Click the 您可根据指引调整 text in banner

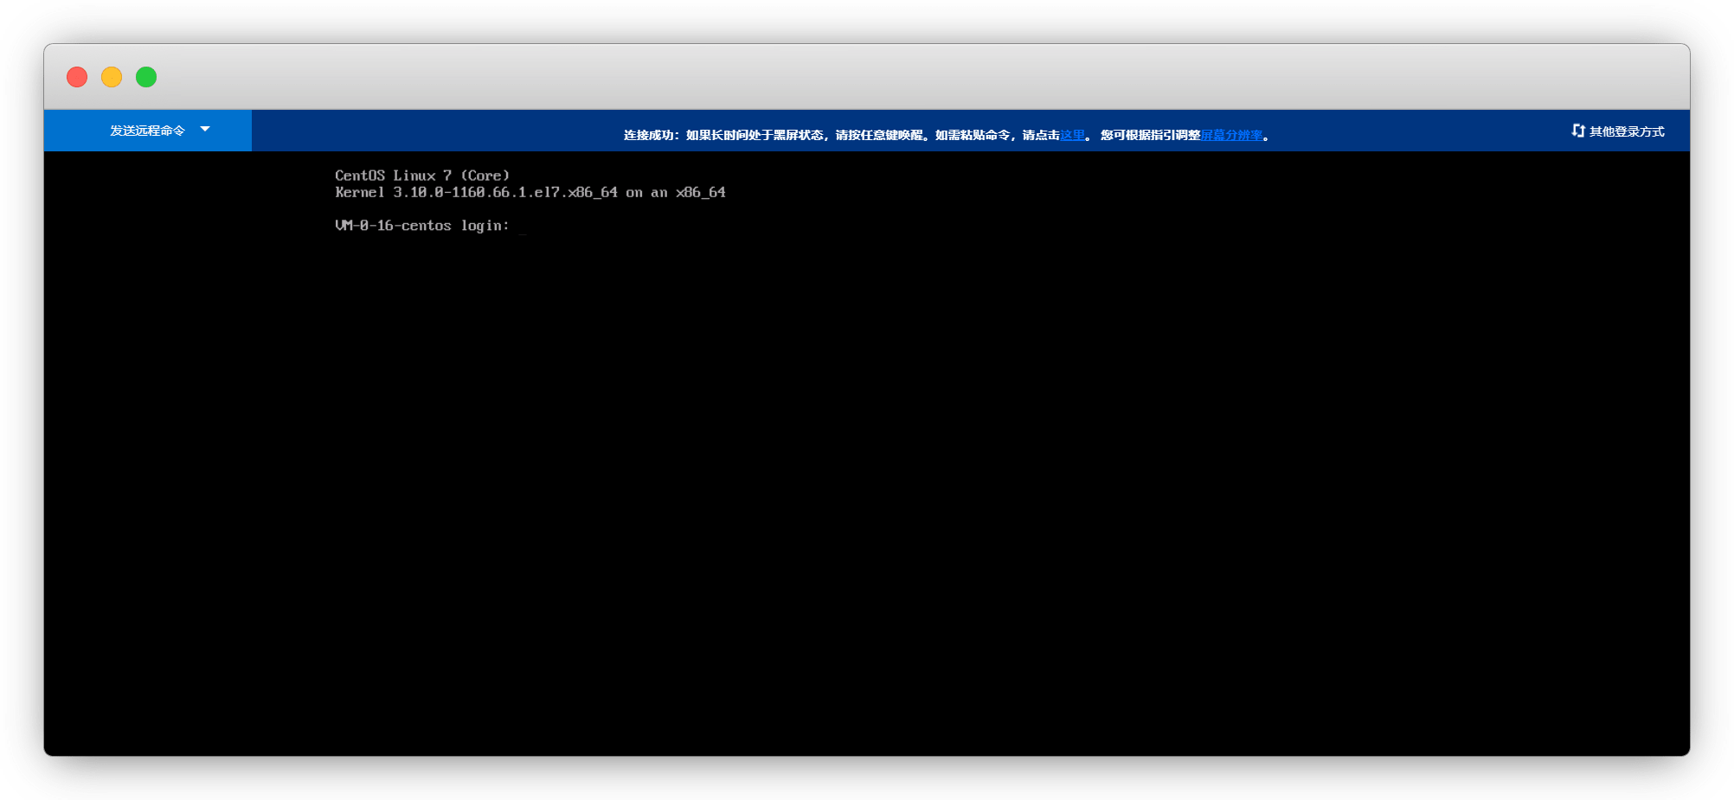pos(1150,135)
